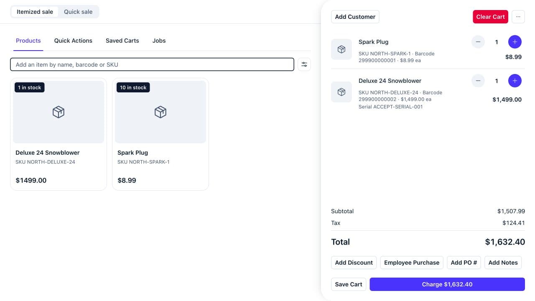This screenshot has width=535, height=301.
Task: Click the '10 in stock' badge
Action: [x=133, y=87]
